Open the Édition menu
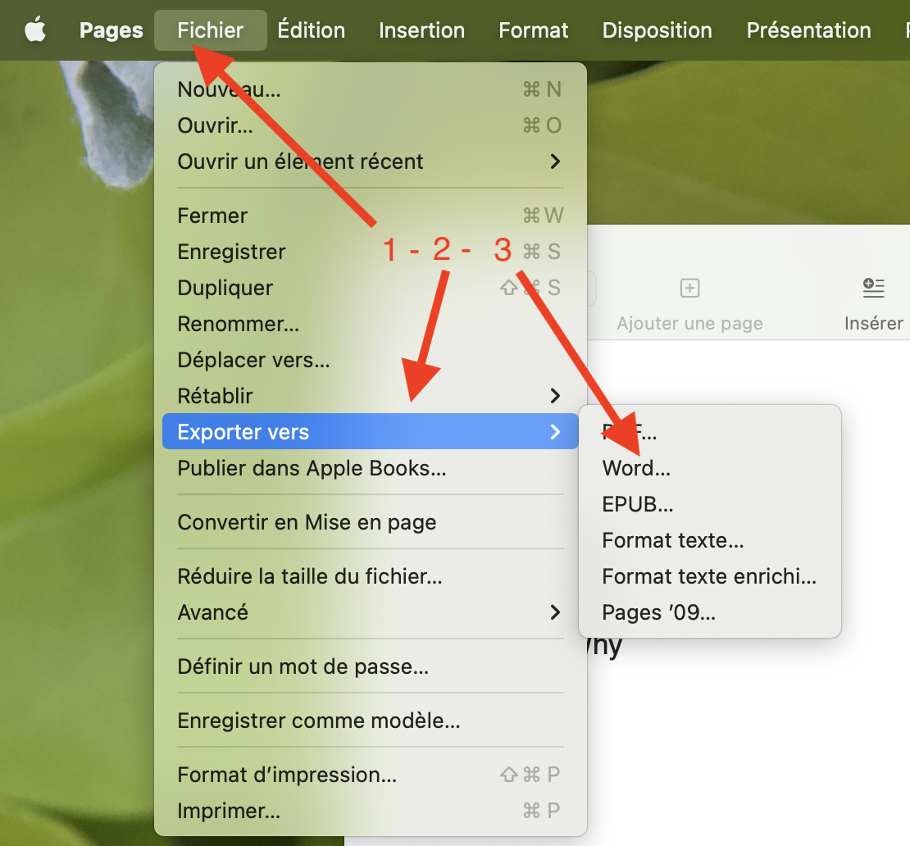Screen dimensions: 910x846 click(x=311, y=30)
